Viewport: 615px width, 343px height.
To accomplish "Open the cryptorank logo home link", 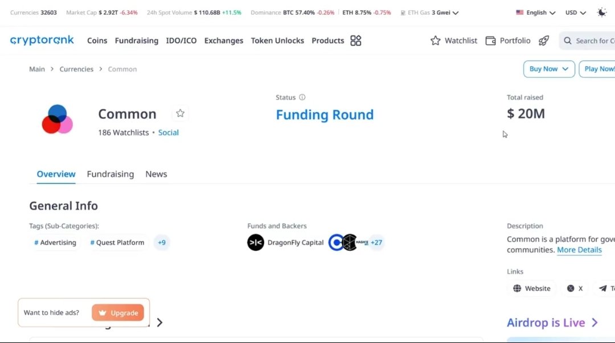I will 42,40.
